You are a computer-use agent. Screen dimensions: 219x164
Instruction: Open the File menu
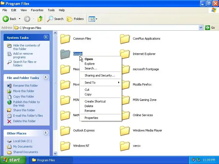(x=5, y=10)
